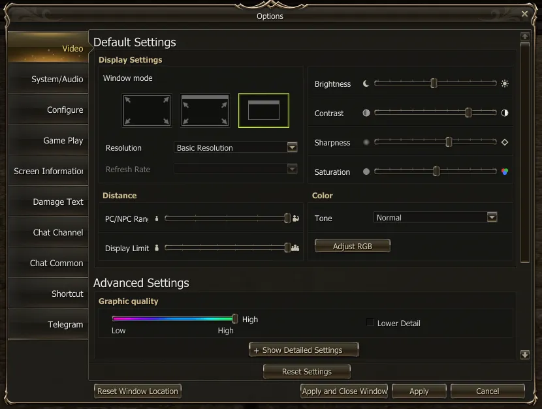
Task: Open the Chat Channel tab
Action: (x=48, y=232)
